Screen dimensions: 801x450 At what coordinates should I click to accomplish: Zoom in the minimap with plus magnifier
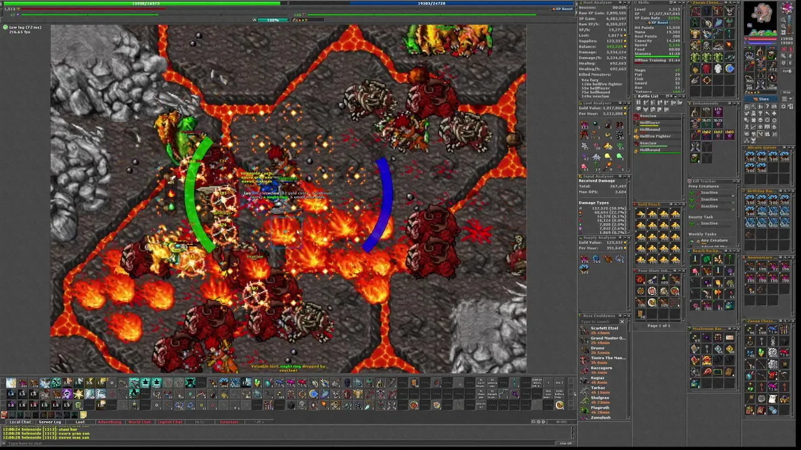click(x=783, y=26)
